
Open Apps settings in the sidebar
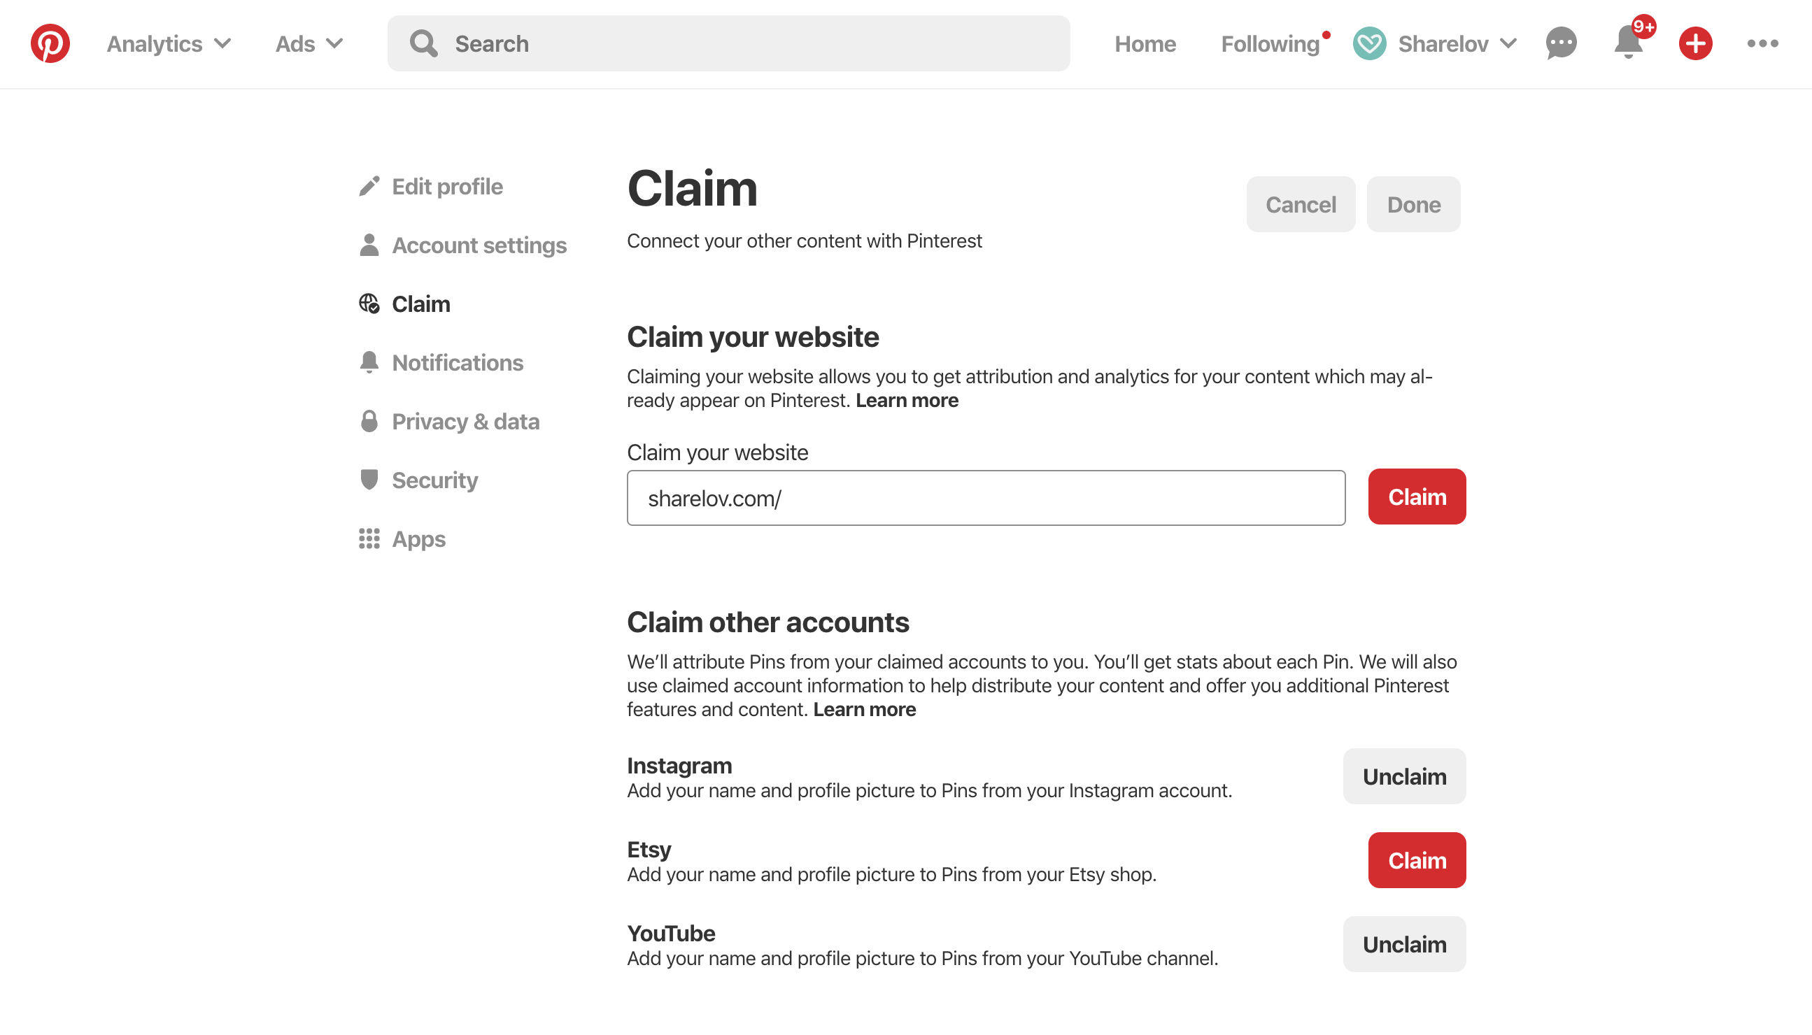[419, 538]
